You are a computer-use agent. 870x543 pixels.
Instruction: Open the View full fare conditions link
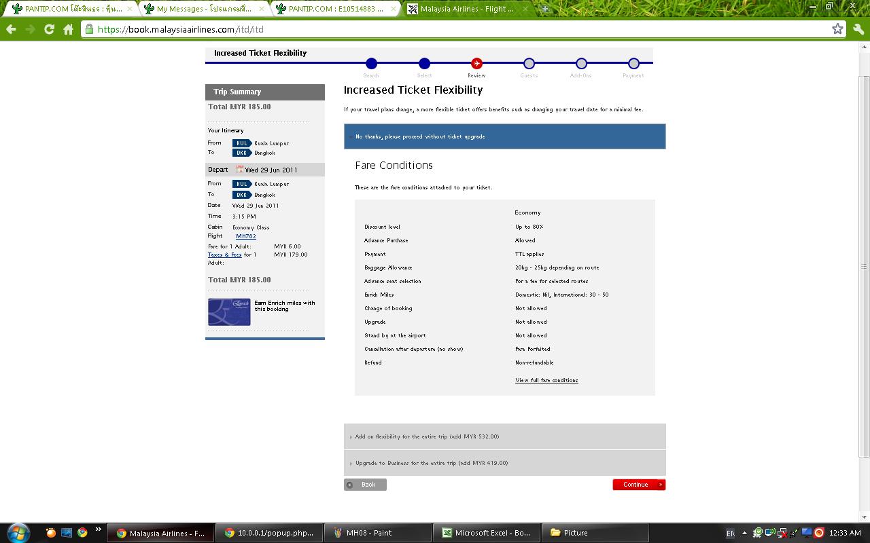point(546,380)
